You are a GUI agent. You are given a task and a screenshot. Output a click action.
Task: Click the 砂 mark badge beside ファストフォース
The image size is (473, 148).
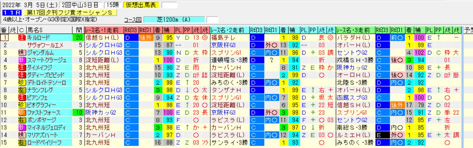21,112
